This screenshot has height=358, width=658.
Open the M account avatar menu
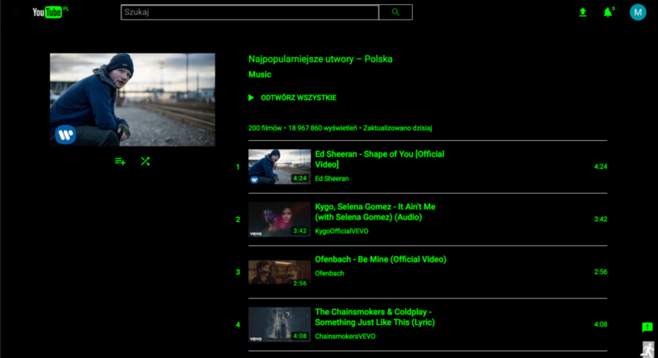(x=637, y=12)
